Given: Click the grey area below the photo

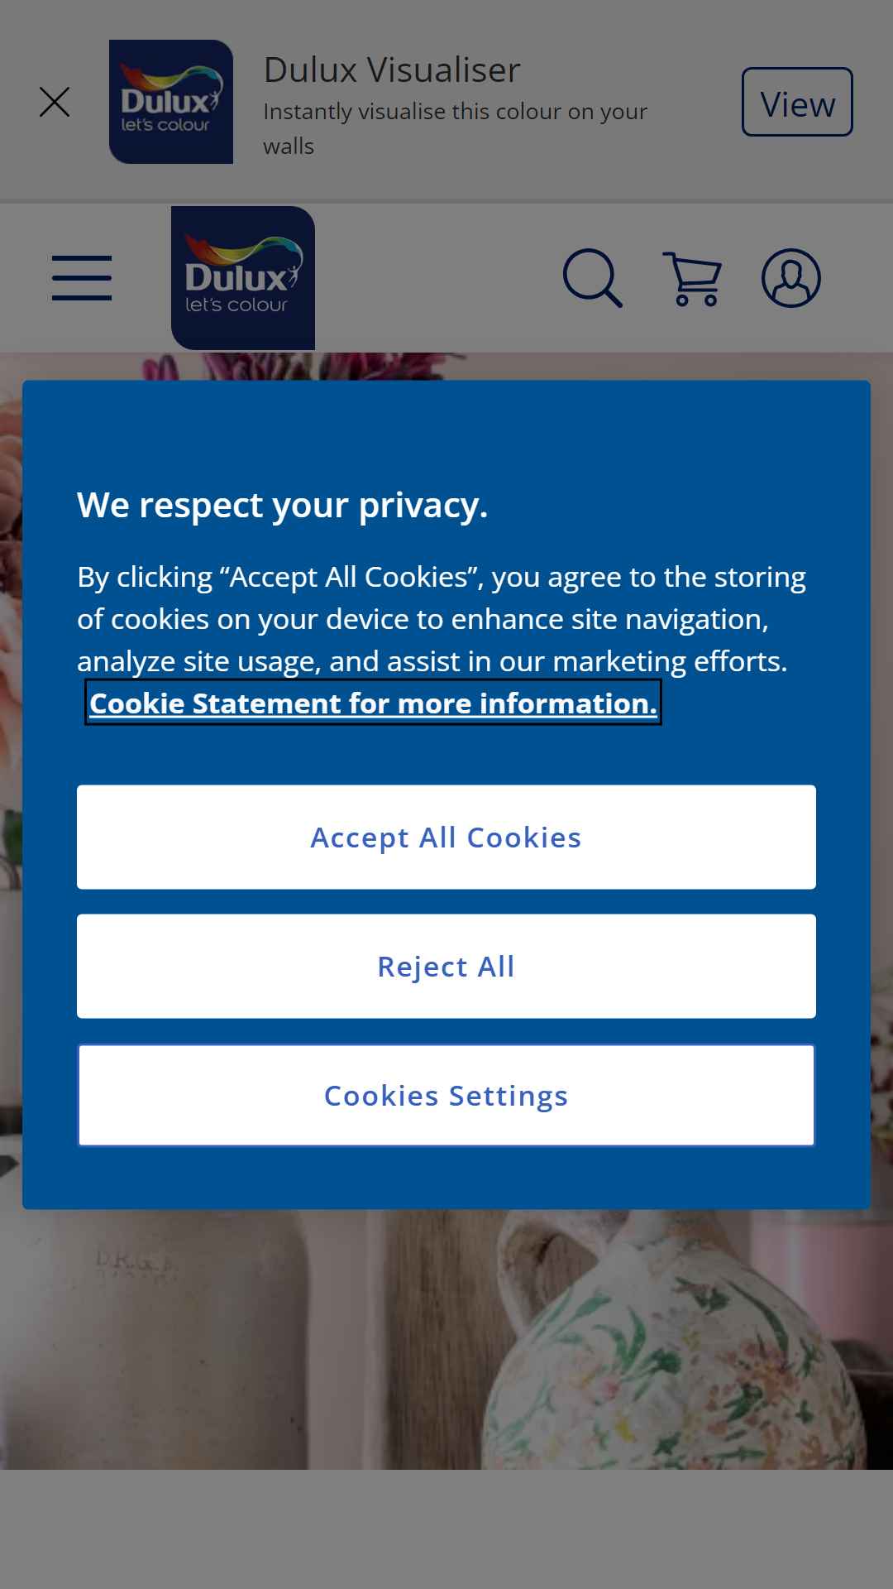Looking at the screenshot, I should click(446, 1529).
